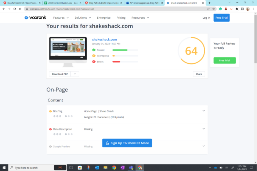Click the 64 score circle
Viewport: 257px width, 171px height.
pyautogui.click(x=191, y=51)
